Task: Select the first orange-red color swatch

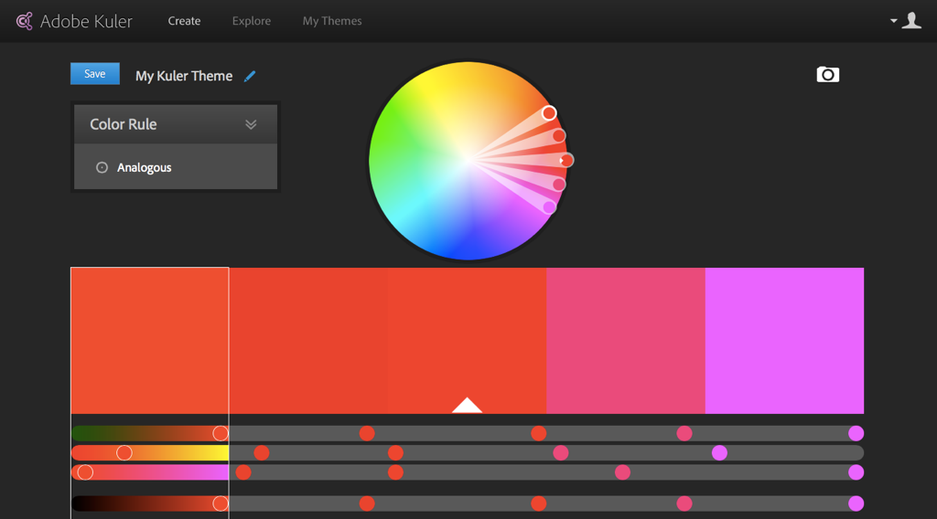Action: click(x=150, y=341)
